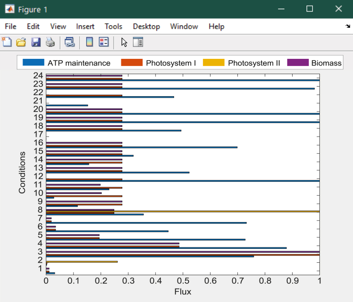Image resolution: width=353 pixels, height=302 pixels.
Task: Click the Desktop menu item
Action: coord(146,26)
